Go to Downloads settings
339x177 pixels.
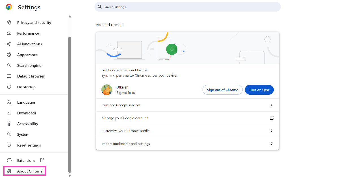[27, 113]
